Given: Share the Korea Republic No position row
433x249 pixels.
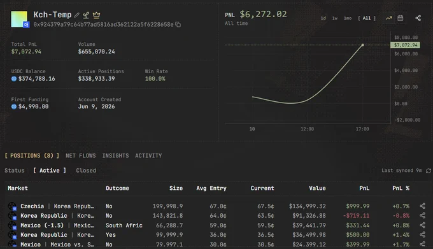Looking at the screenshot, I should pyautogui.click(x=422, y=216).
